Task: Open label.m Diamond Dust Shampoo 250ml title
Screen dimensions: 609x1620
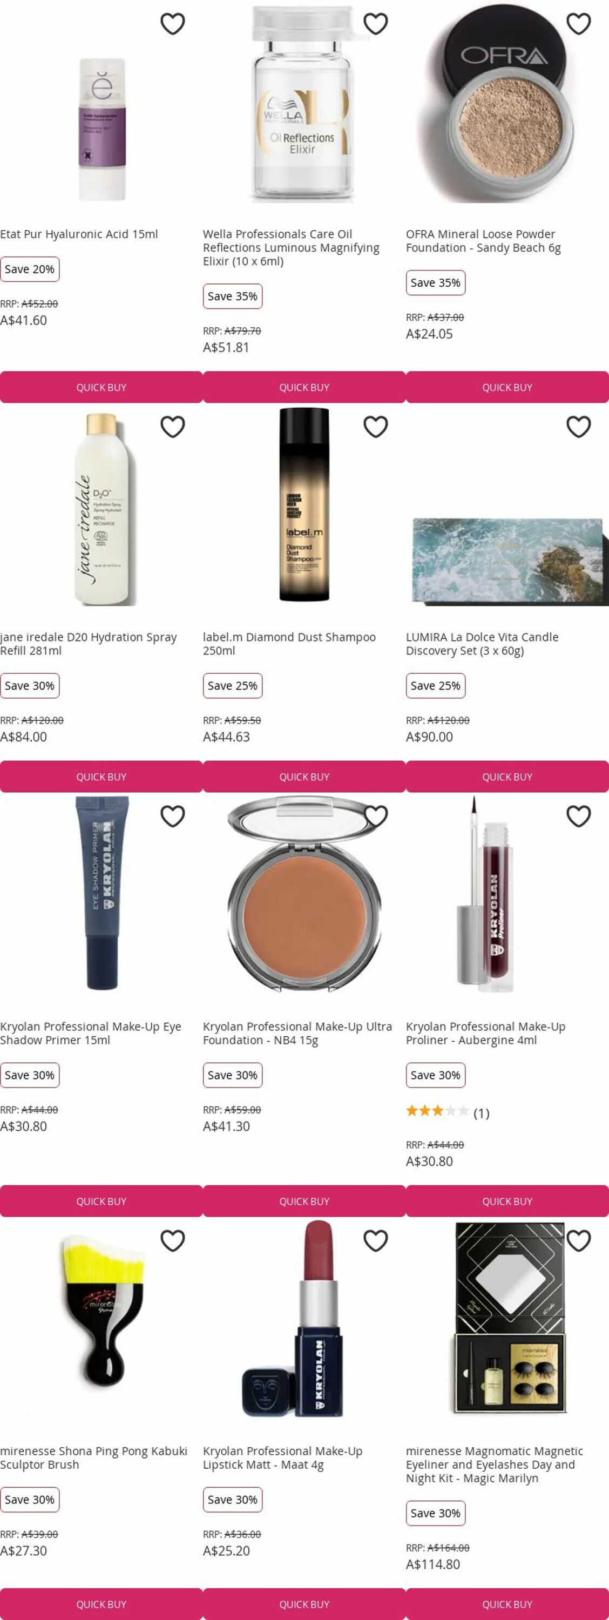Action: pyautogui.click(x=289, y=644)
